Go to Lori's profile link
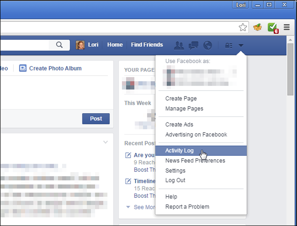 (93, 45)
